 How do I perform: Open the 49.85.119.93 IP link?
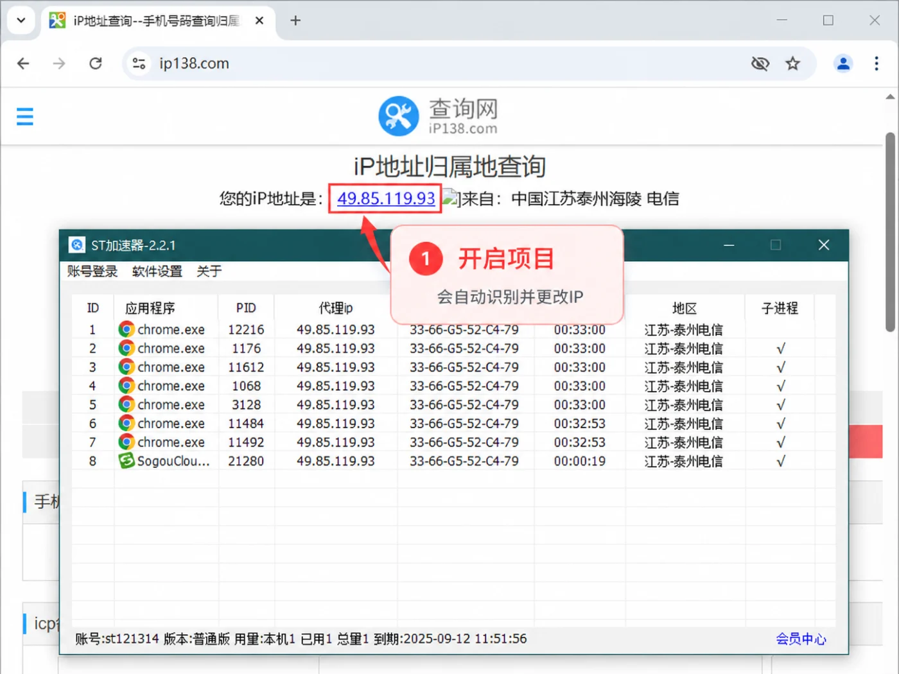386,198
